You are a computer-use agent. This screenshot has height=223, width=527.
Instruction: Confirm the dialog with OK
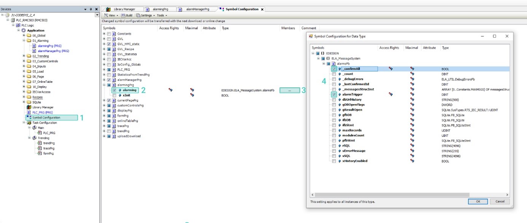(x=478, y=201)
